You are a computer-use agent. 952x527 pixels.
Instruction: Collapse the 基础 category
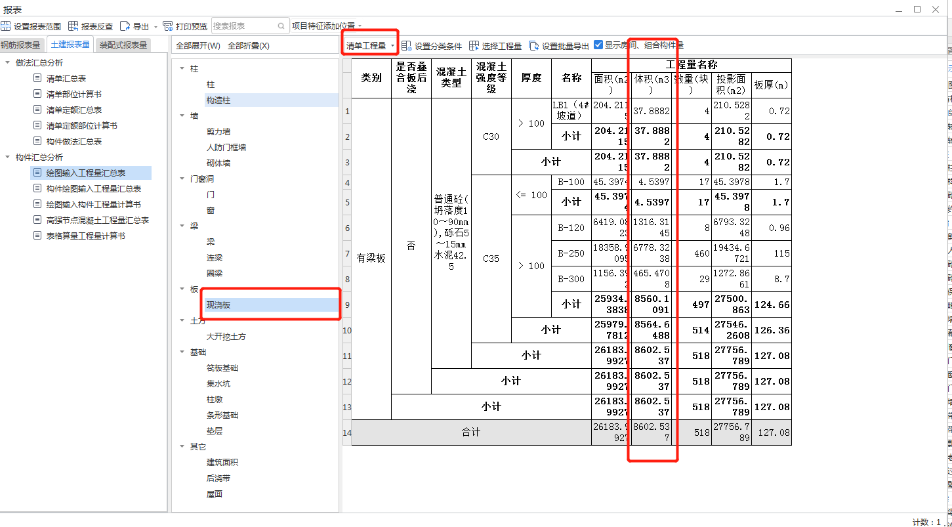pyautogui.click(x=182, y=352)
